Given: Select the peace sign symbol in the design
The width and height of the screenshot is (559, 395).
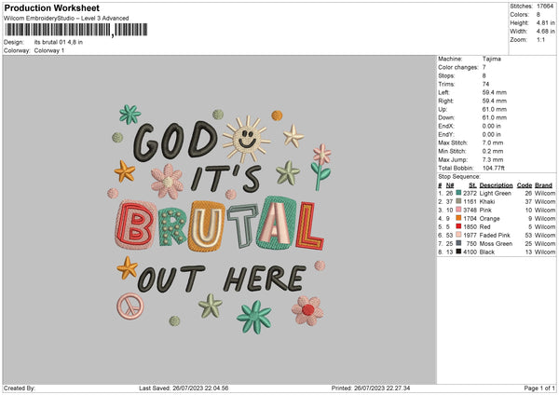Looking at the screenshot, I should (x=128, y=305).
